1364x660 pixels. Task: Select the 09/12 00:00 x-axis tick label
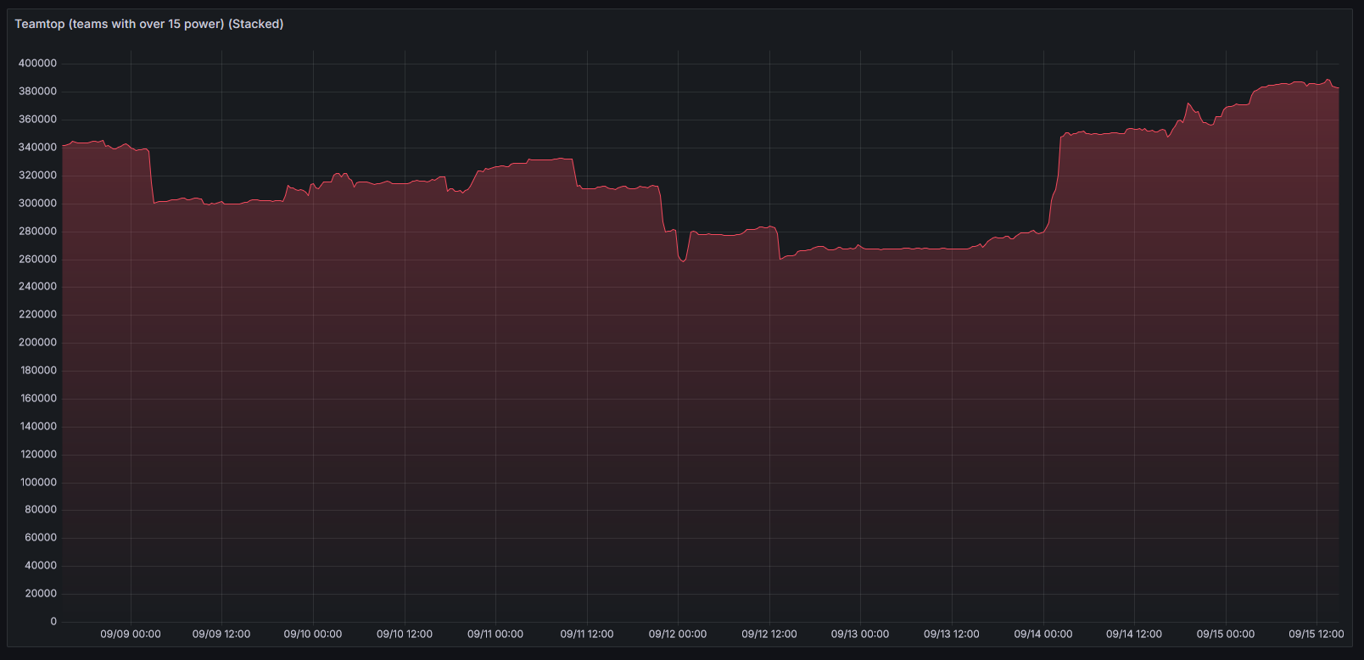point(678,634)
